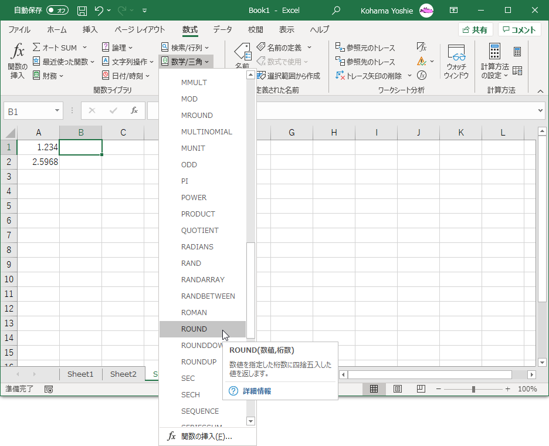549x446 pixels.
Task: Expand Error Checking dropdown arrow
Action: point(432,61)
